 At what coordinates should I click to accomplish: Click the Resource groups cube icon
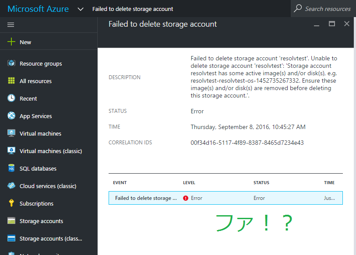point(11,63)
